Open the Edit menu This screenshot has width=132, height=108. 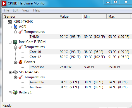tap(16, 10)
